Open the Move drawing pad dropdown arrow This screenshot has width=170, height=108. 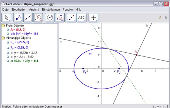tap(97, 21)
